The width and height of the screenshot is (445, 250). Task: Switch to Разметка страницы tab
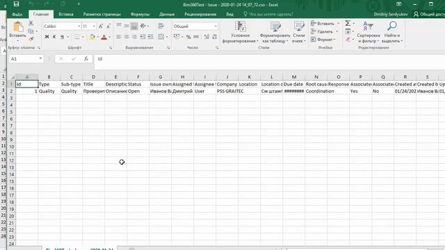[x=102, y=14]
